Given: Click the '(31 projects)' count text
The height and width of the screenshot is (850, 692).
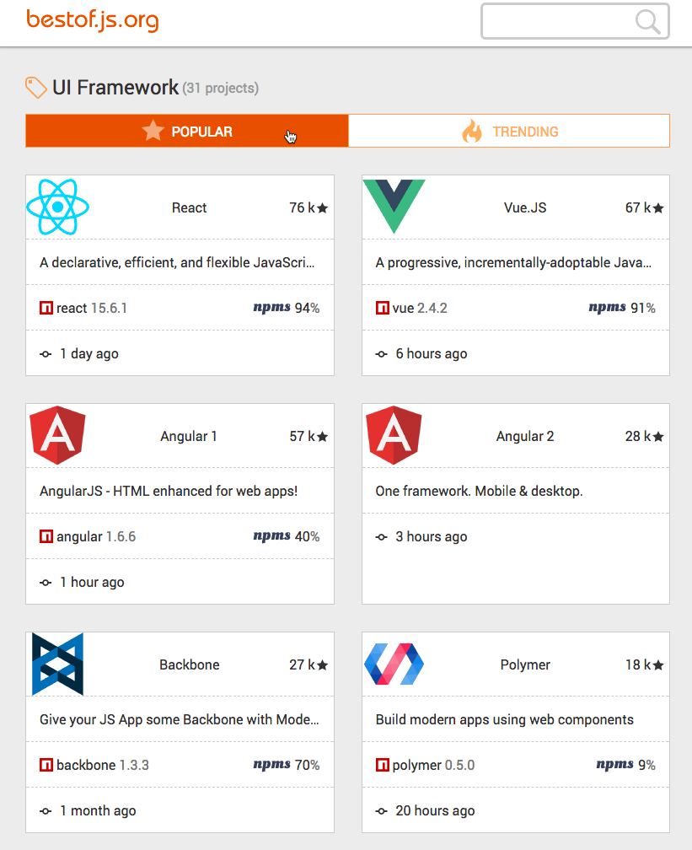Looking at the screenshot, I should tap(221, 89).
